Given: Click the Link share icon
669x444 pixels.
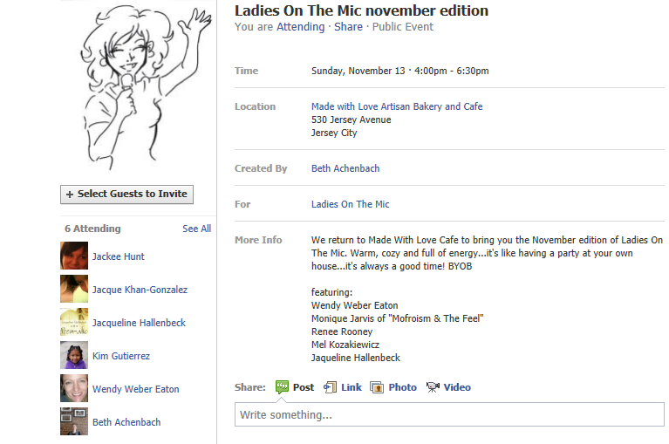Looking at the screenshot, I should [331, 387].
